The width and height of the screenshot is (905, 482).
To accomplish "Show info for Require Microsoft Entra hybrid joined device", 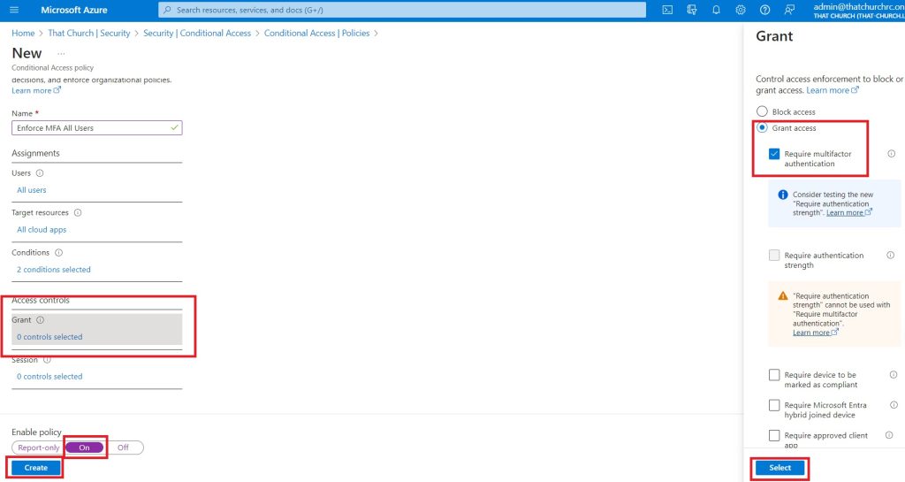I will [894, 405].
